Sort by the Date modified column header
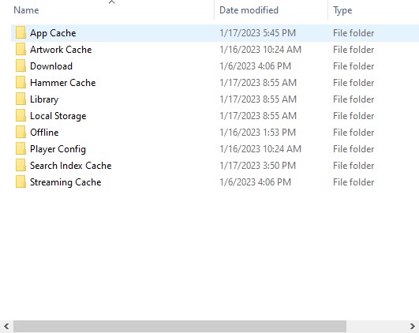Screen dimensions: 419x333 point(249,10)
